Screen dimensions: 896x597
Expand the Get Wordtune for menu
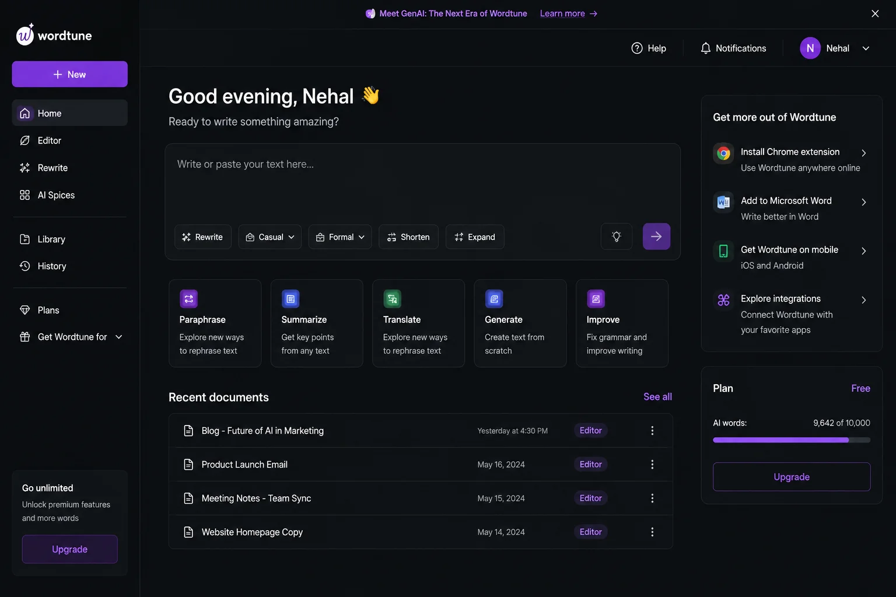click(70, 337)
